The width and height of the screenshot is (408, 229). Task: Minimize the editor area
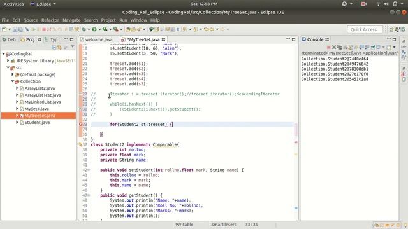coord(288,39)
